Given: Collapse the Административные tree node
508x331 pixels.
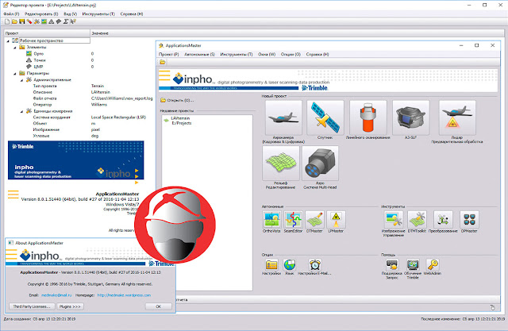Looking at the screenshot, I should 21,80.
